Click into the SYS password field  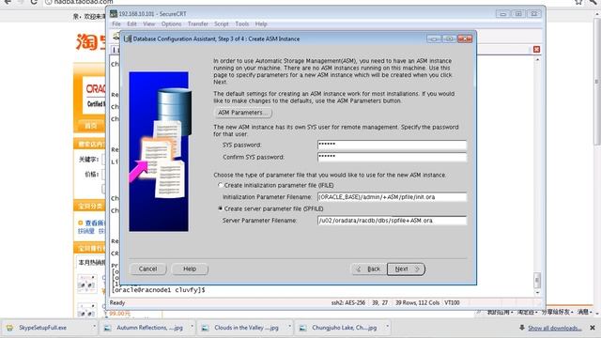392,145
